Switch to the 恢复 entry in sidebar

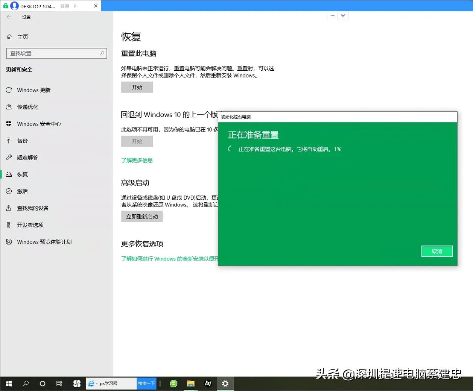22,174
